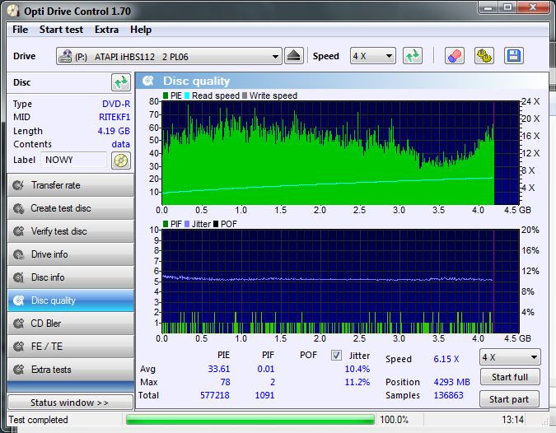The image size is (556, 433).
Task: Click the Drive info sidebar icon
Action: click(18, 254)
